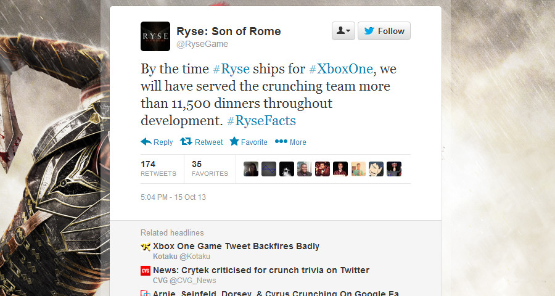Expand the More options menu

point(290,142)
